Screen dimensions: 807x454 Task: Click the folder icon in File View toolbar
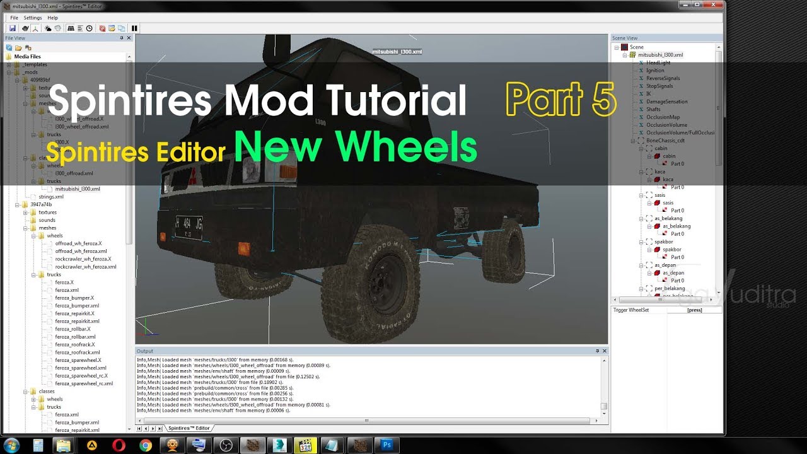tap(18, 47)
